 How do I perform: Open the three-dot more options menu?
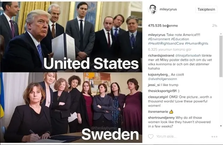(214, 137)
